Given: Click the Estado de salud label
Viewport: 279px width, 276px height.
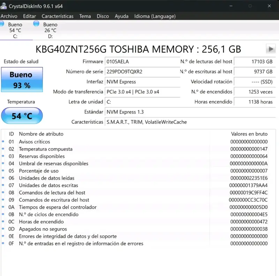Looking at the screenshot, I should pyautogui.click(x=21, y=61).
